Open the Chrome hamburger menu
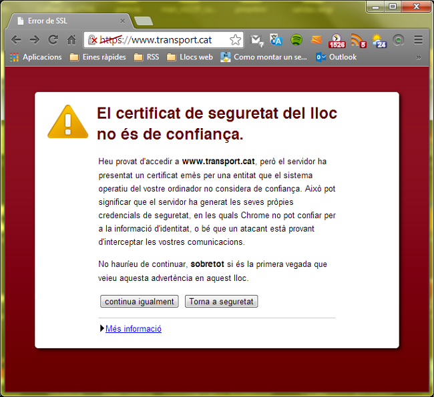 click(419, 40)
